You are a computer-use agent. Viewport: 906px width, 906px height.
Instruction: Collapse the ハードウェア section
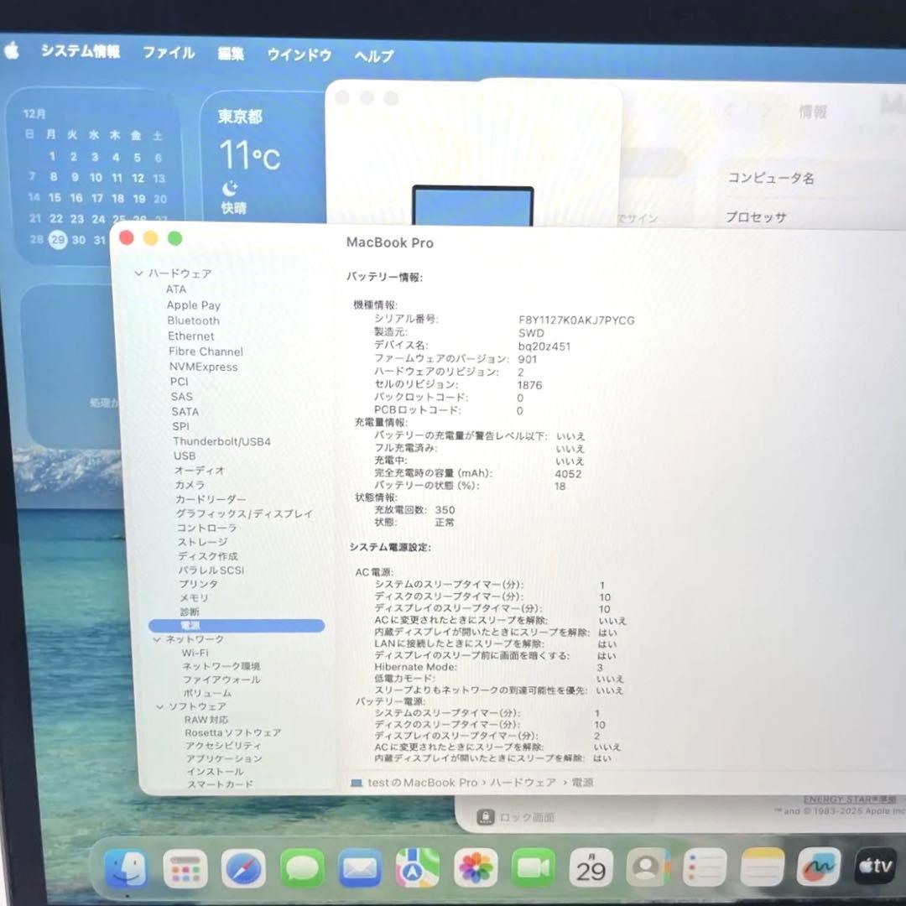138,273
